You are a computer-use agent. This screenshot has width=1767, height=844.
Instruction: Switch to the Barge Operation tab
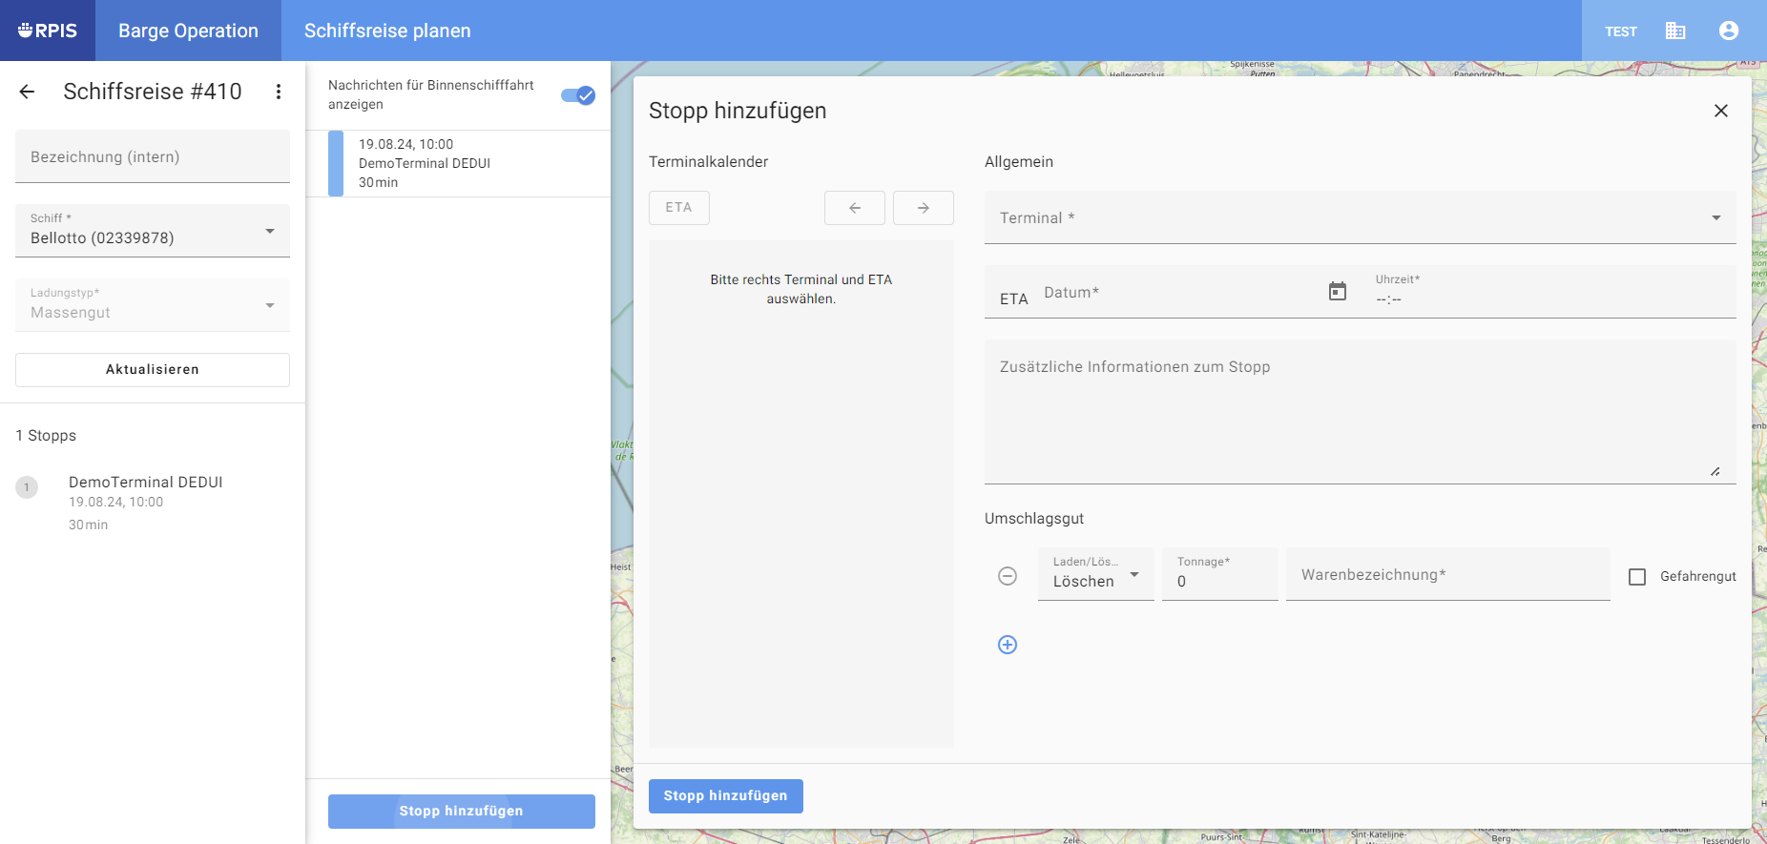point(188,31)
